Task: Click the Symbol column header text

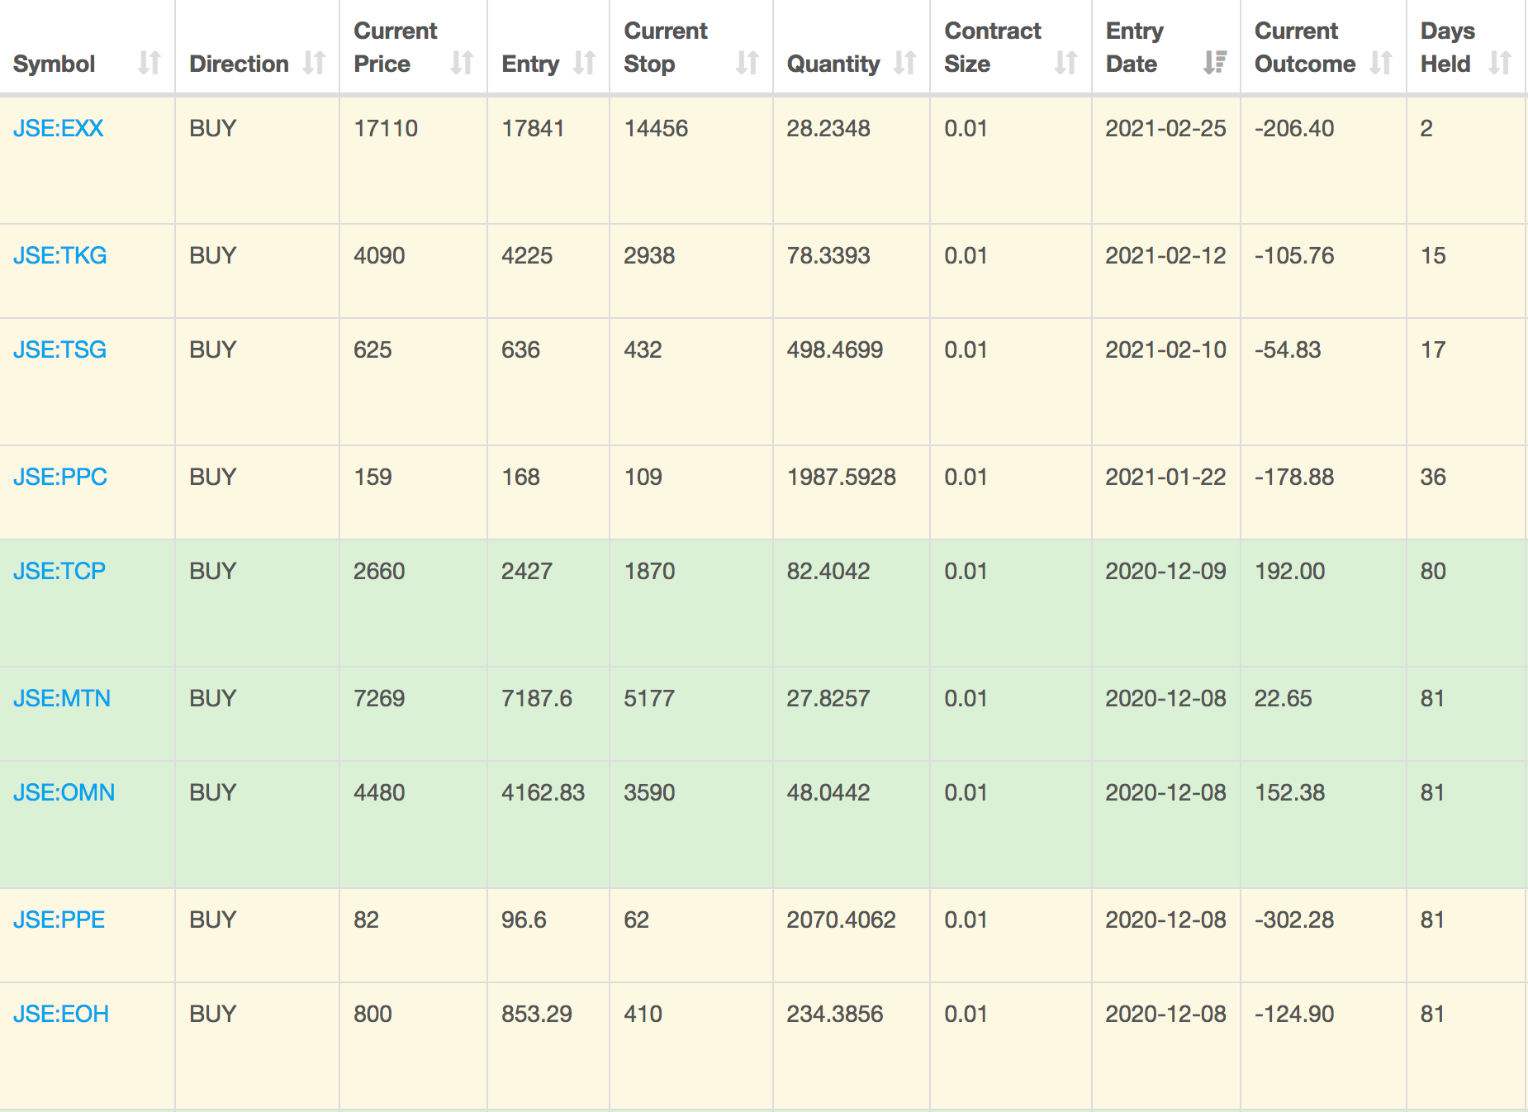Action: 55,64
